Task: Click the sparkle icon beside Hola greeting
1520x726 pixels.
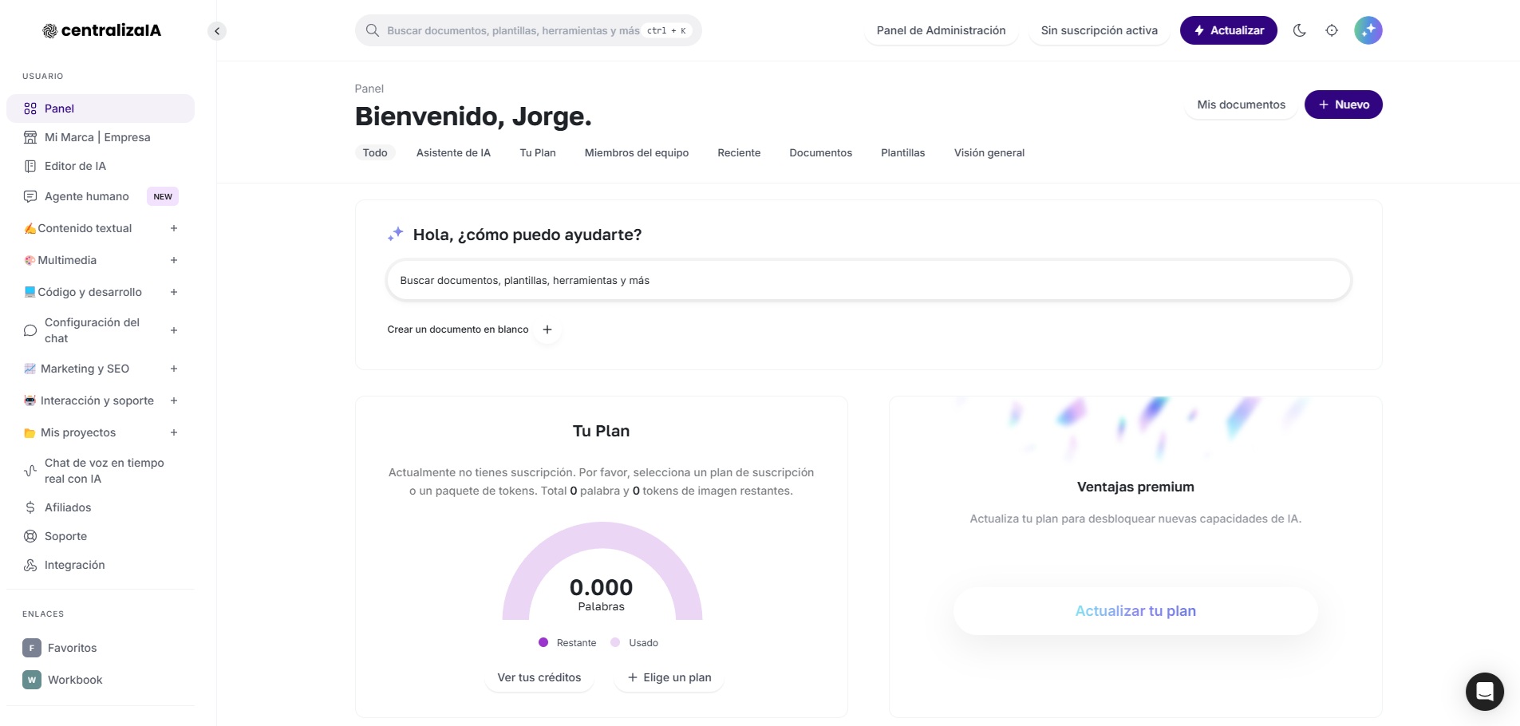Action: point(396,234)
